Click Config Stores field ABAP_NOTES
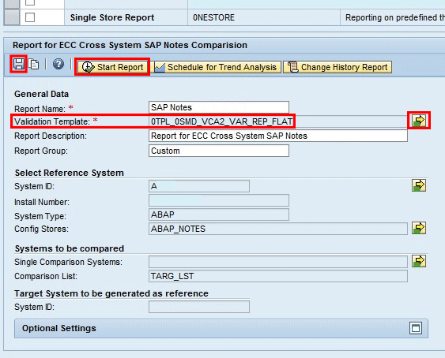 click(x=278, y=229)
